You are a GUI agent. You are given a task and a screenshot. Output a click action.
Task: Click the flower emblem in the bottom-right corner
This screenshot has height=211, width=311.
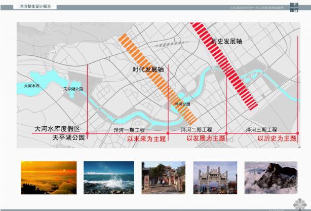point(300,204)
